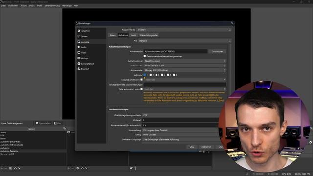This screenshot has width=313, height=176.
Task: Switch to the Audio output tab
Action: point(134,35)
